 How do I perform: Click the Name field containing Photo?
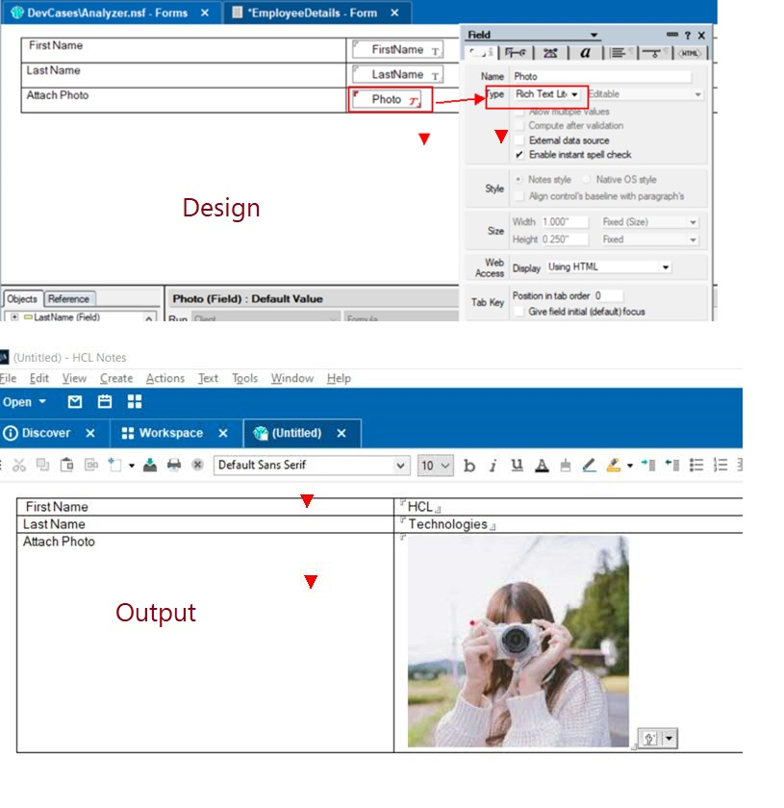tap(601, 76)
